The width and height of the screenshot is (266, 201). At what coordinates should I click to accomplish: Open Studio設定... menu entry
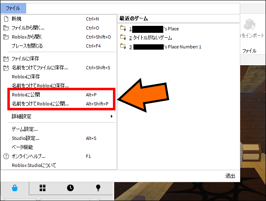(59, 138)
